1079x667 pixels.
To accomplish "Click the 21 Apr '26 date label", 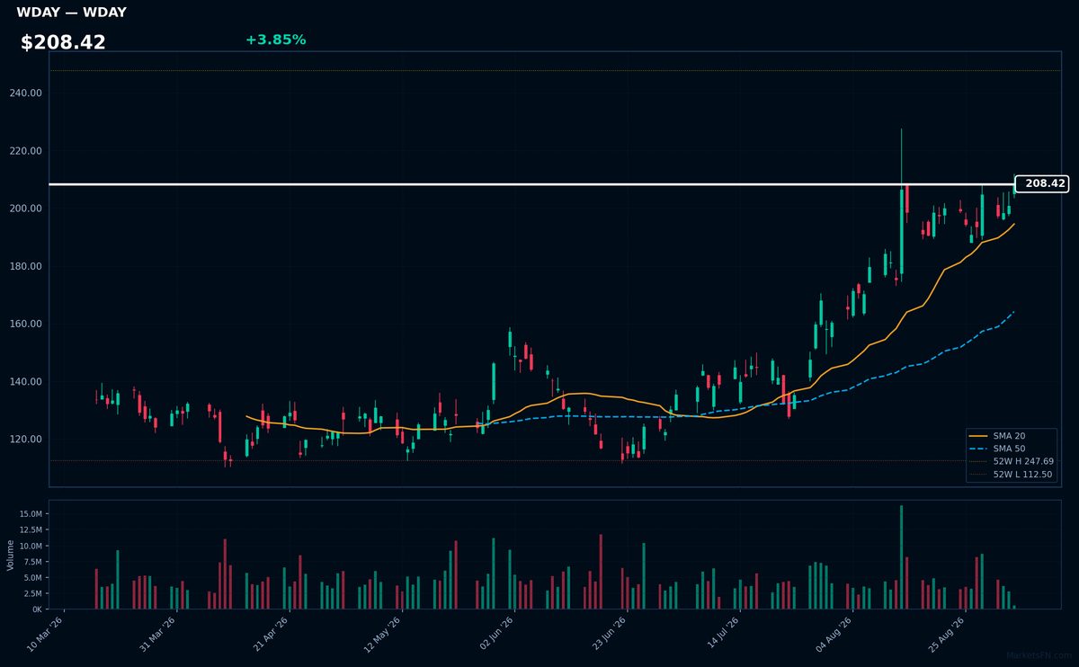I will [x=271, y=634].
